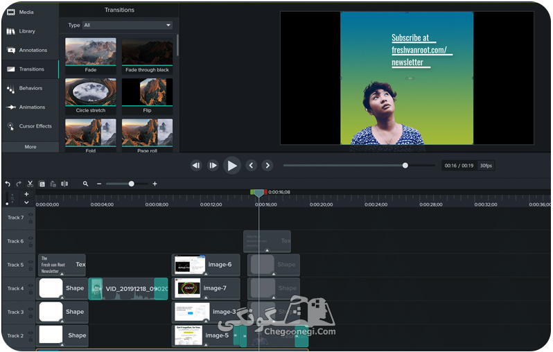Viewport: 553px width, 352px height.
Task: Click the Cursor Effects icon
Action: pos(10,126)
